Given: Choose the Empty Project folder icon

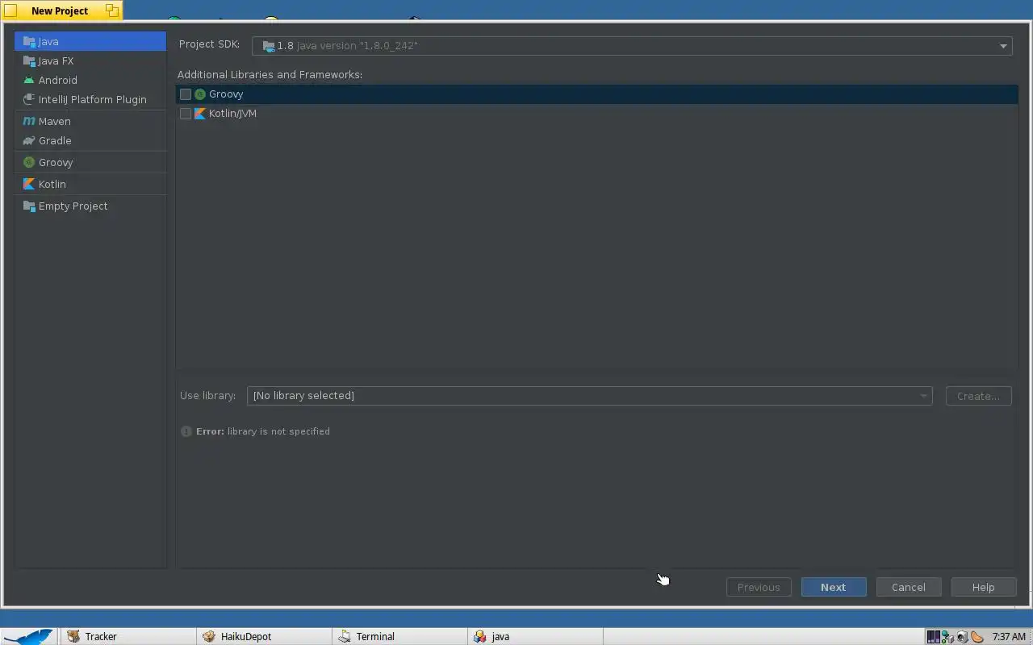Looking at the screenshot, I should (x=29, y=206).
